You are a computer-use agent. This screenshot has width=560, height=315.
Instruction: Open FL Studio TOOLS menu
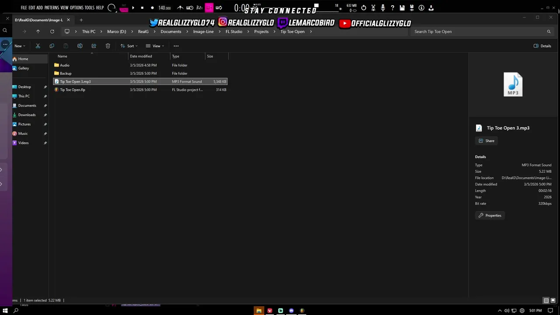[x=89, y=8]
